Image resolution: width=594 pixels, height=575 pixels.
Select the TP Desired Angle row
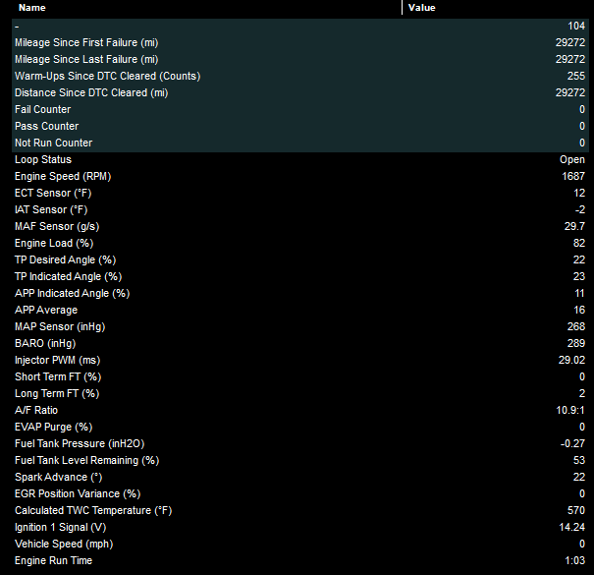click(x=300, y=259)
